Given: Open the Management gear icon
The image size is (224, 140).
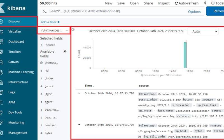Looking at the screenshot, I should click(1, 133).
